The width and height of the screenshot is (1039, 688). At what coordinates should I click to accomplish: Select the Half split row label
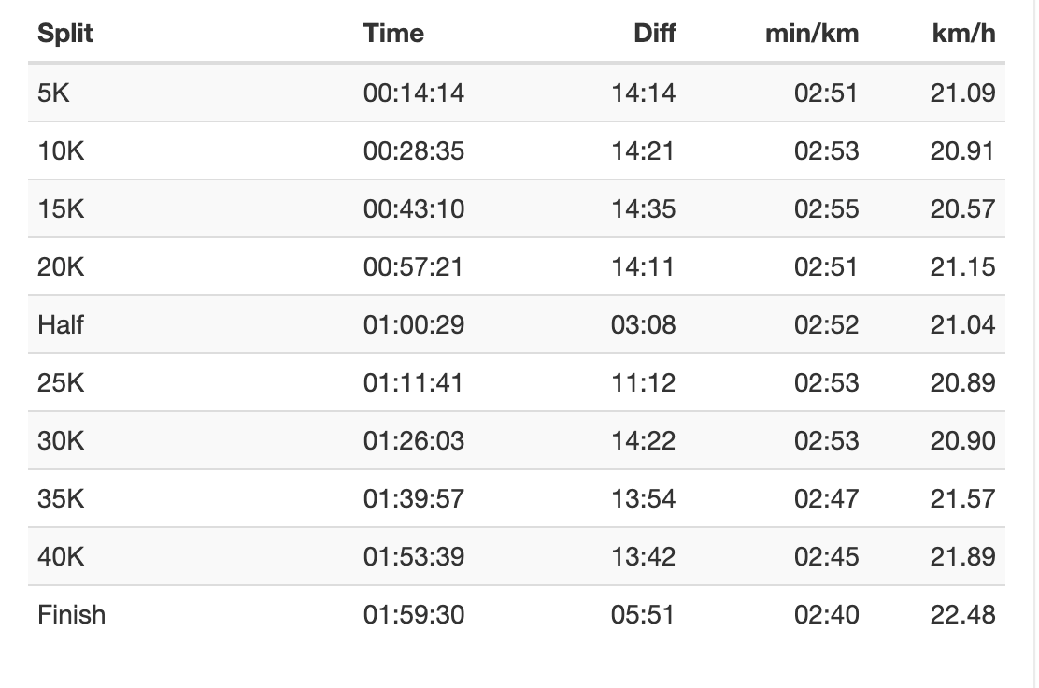pyautogui.click(x=62, y=324)
